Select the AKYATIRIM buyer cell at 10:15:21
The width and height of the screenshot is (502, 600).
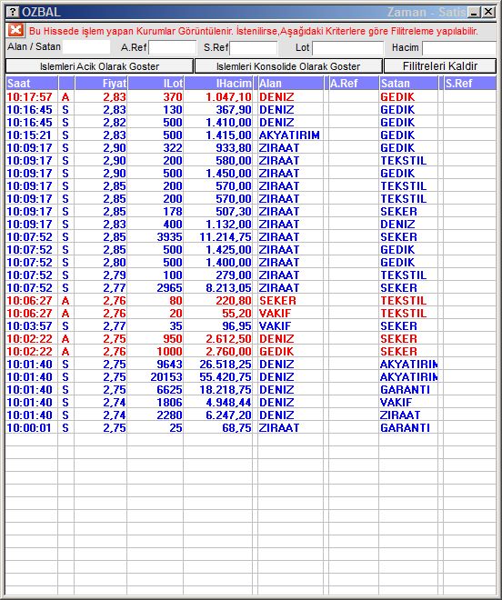pos(289,135)
